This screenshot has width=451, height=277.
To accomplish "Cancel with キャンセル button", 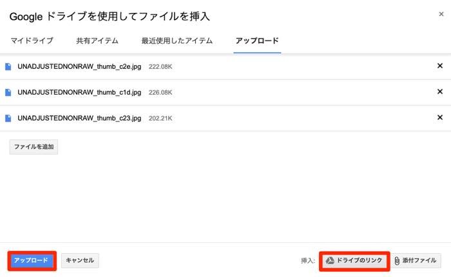I will pyautogui.click(x=80, y=261).
